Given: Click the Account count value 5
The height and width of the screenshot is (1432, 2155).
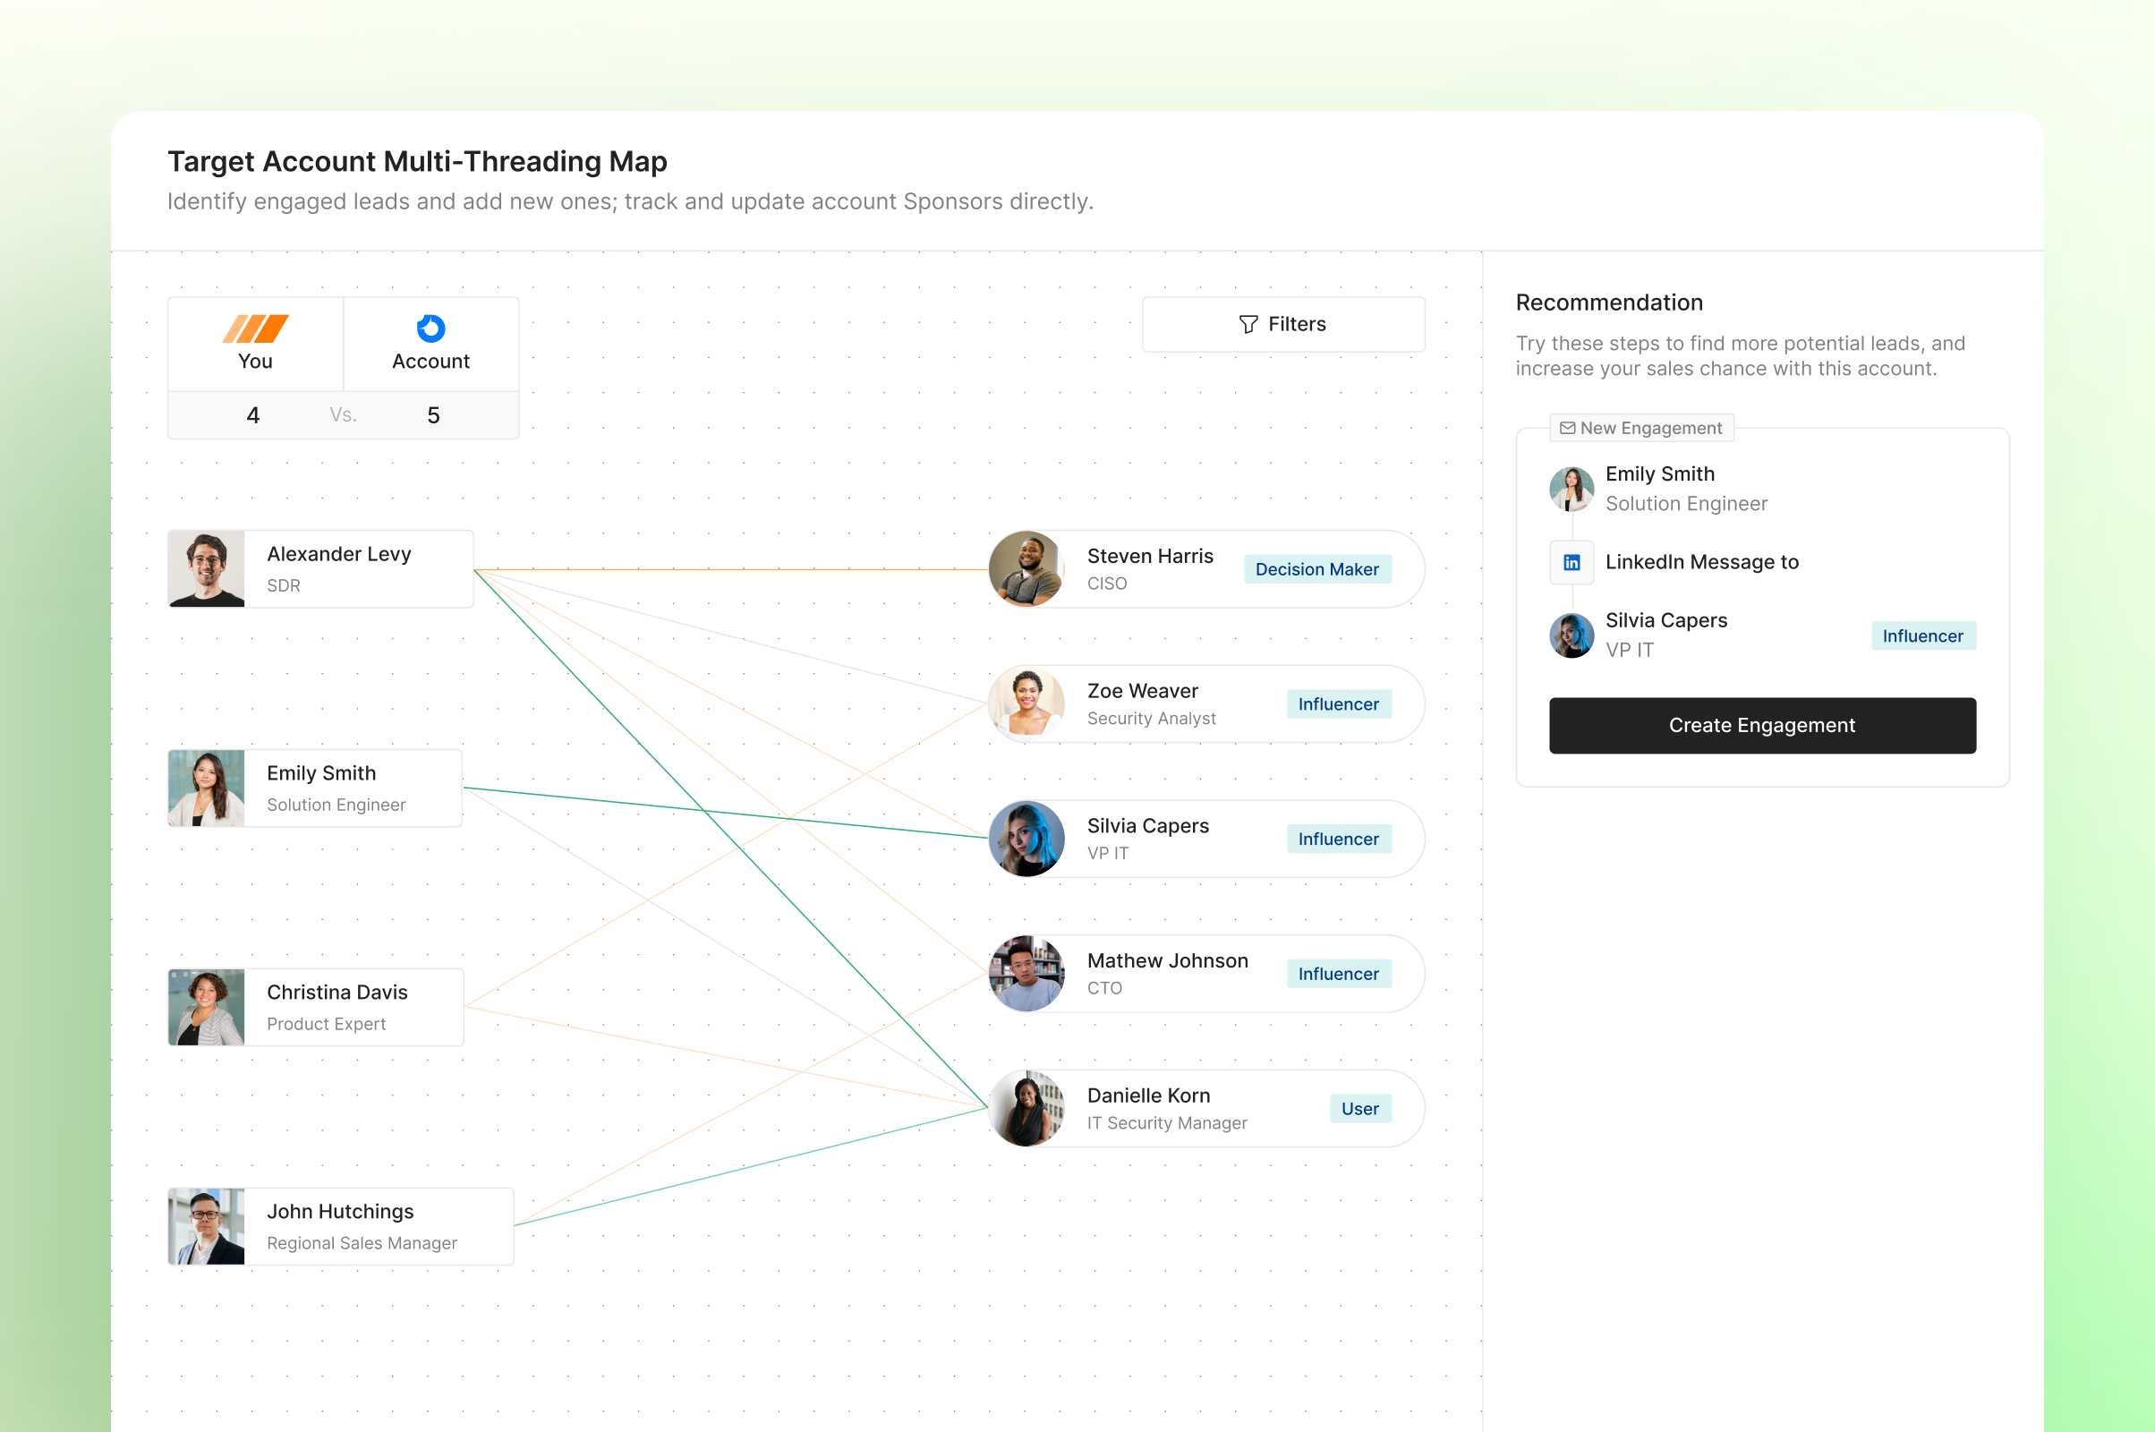Looking at the screenshot, I should coord(434,415).
